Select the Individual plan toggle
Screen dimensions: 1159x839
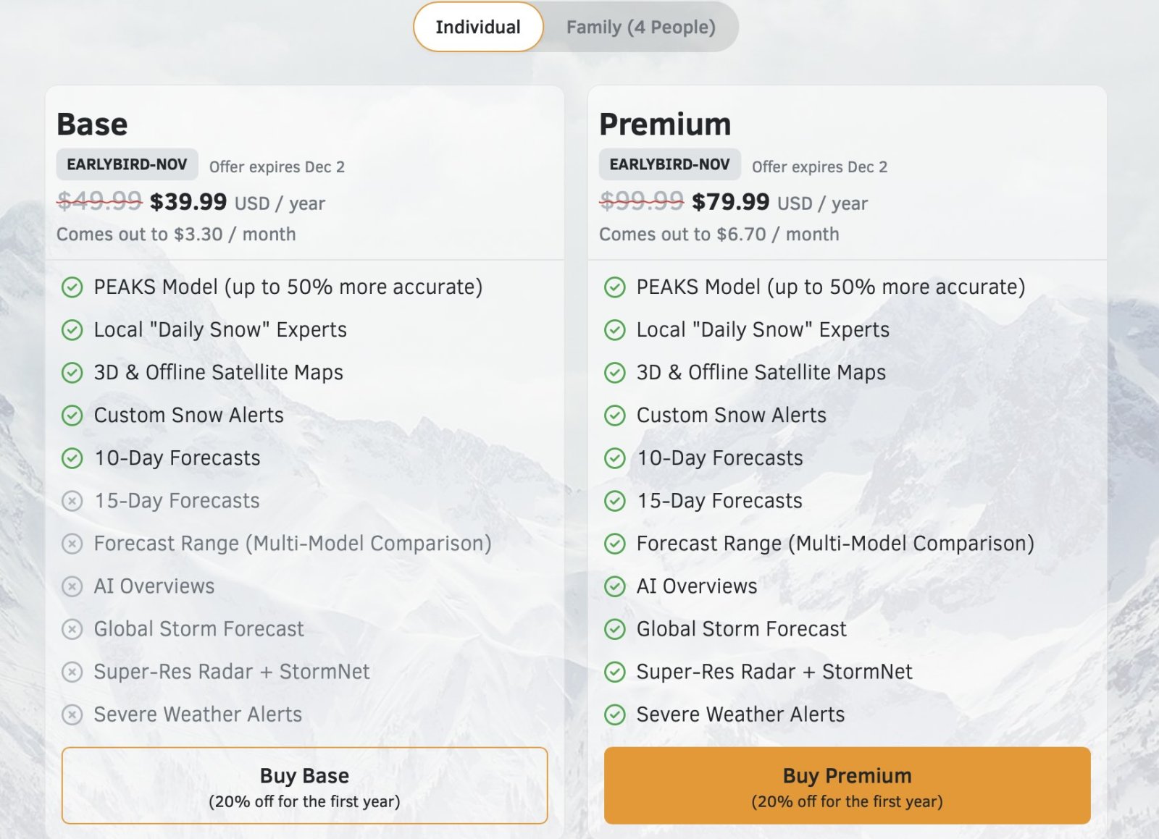[x=478, y=28]
